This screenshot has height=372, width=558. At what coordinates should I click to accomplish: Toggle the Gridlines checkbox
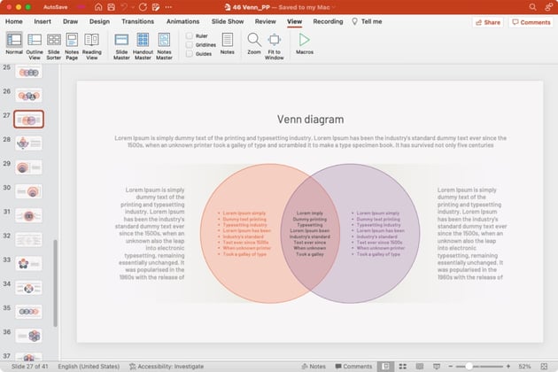[x=190, y=45]
